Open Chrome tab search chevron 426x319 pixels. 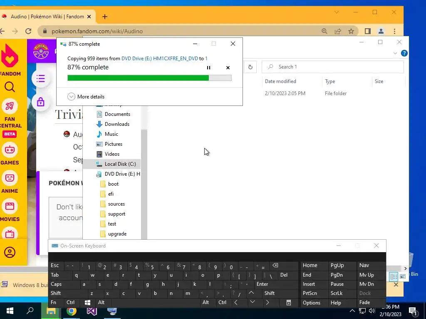click(x=336, y=12)
